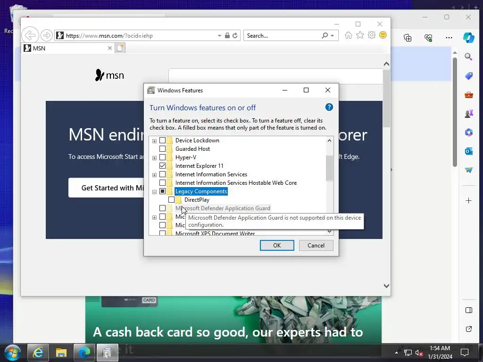Check the Guarded Host feature

(162, 148)
